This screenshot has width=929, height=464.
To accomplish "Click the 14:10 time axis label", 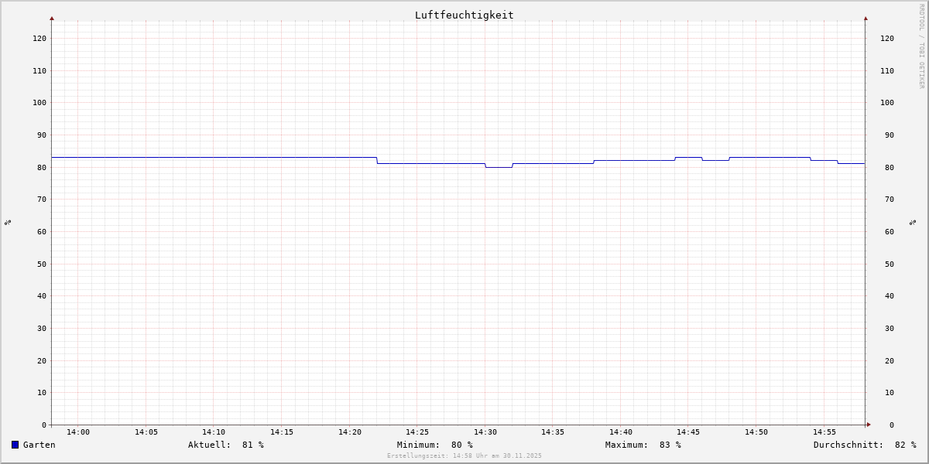I will 214,432.
